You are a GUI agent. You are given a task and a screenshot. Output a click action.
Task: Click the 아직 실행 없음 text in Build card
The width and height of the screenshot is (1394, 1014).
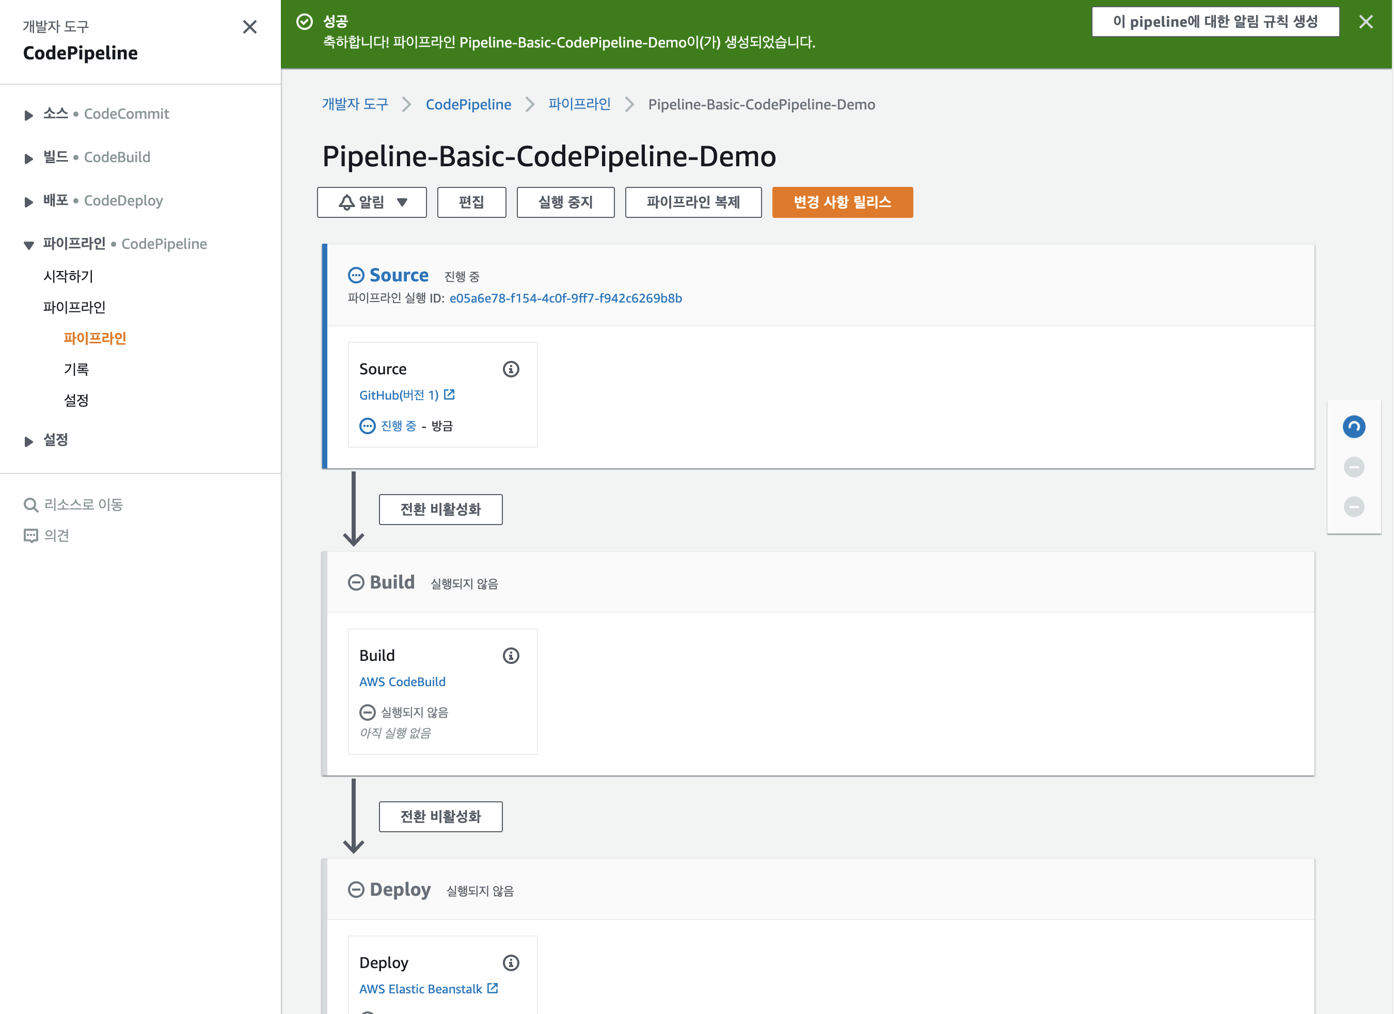[x=395, y=733]
